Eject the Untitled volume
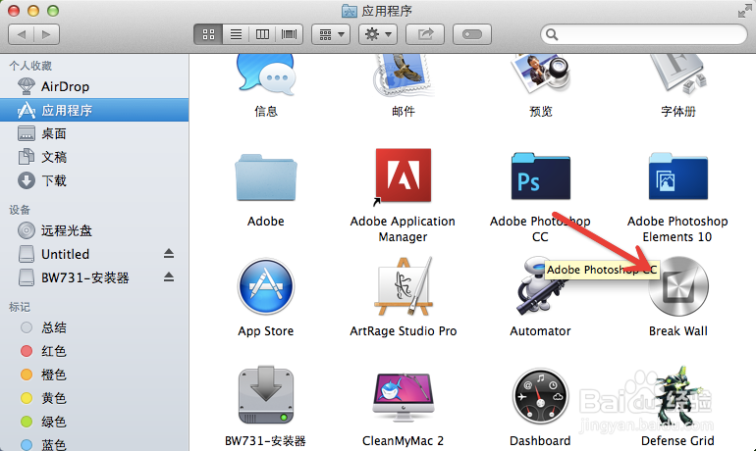This screenshot has width=756, height=451. click(168, 253)
